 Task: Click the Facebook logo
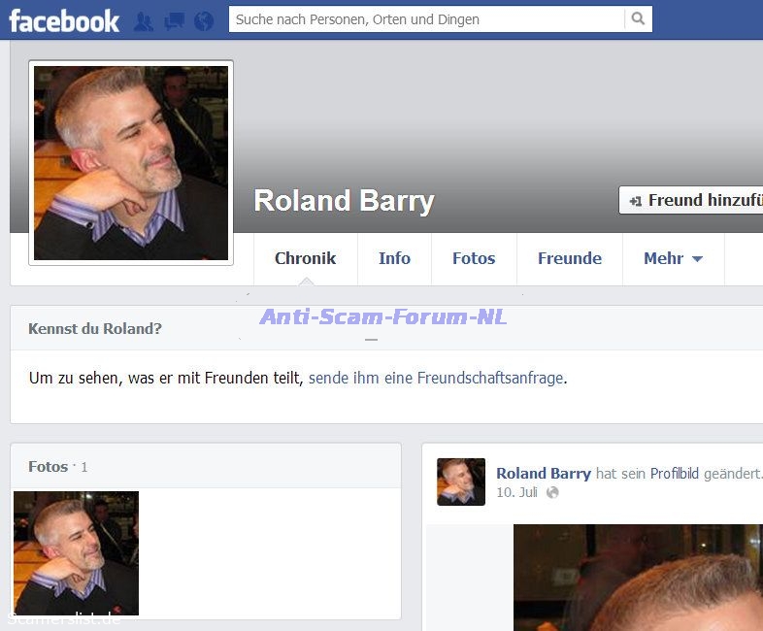64,20
